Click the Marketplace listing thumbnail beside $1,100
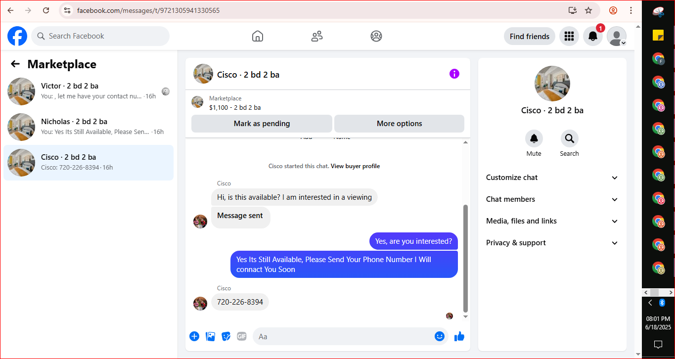This screenshot has width=675, height=359. [x=197, y=102]
